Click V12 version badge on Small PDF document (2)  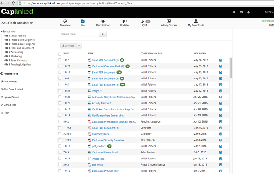122,85
